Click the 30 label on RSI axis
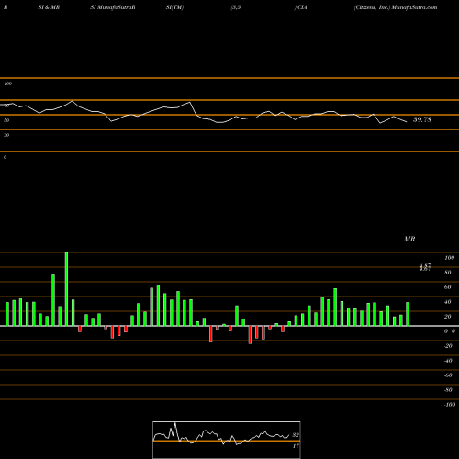This screenshot has height=459, width=459. [x=6, y=135]
